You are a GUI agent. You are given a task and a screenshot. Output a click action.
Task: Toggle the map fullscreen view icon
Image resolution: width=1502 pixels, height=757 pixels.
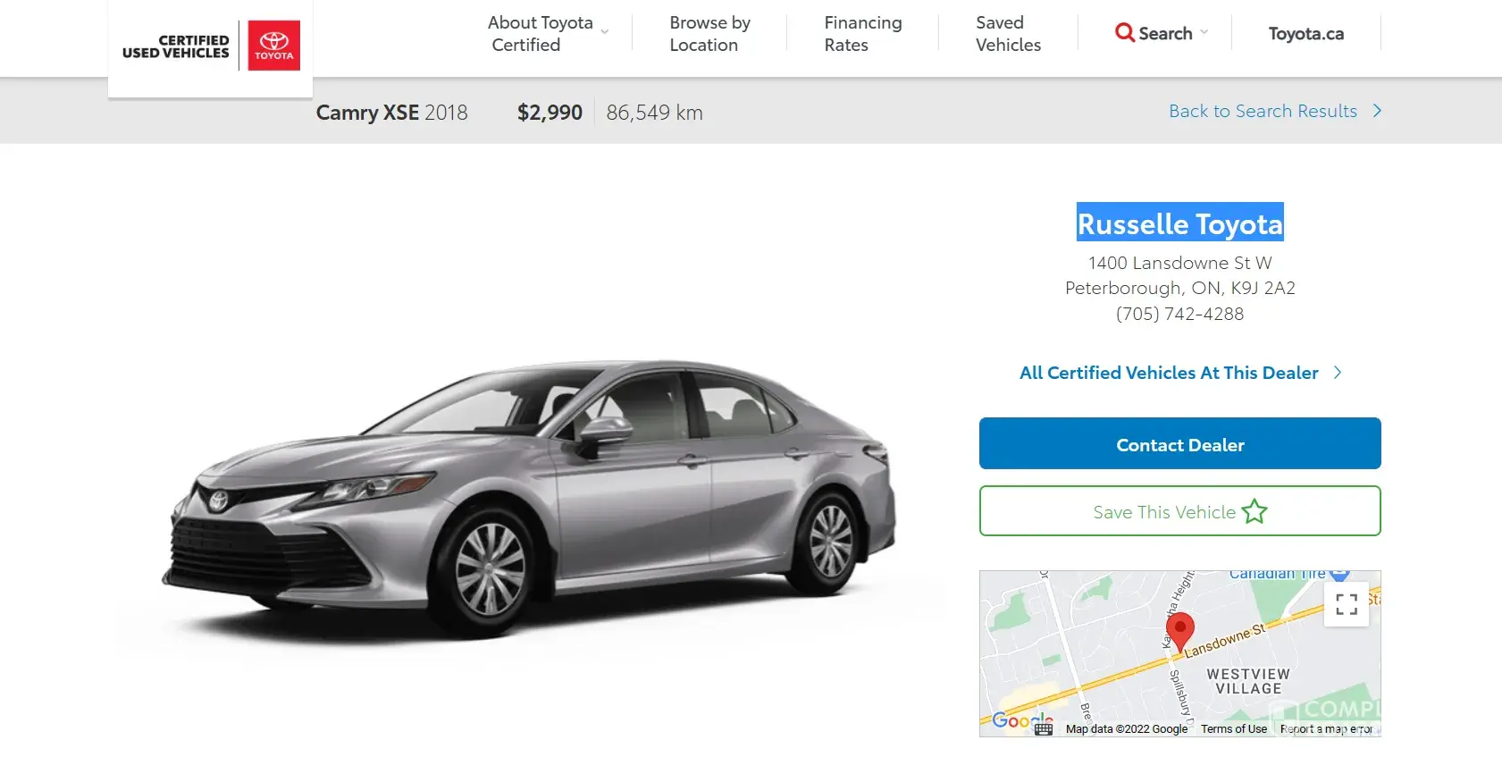tap(1347, 604)
